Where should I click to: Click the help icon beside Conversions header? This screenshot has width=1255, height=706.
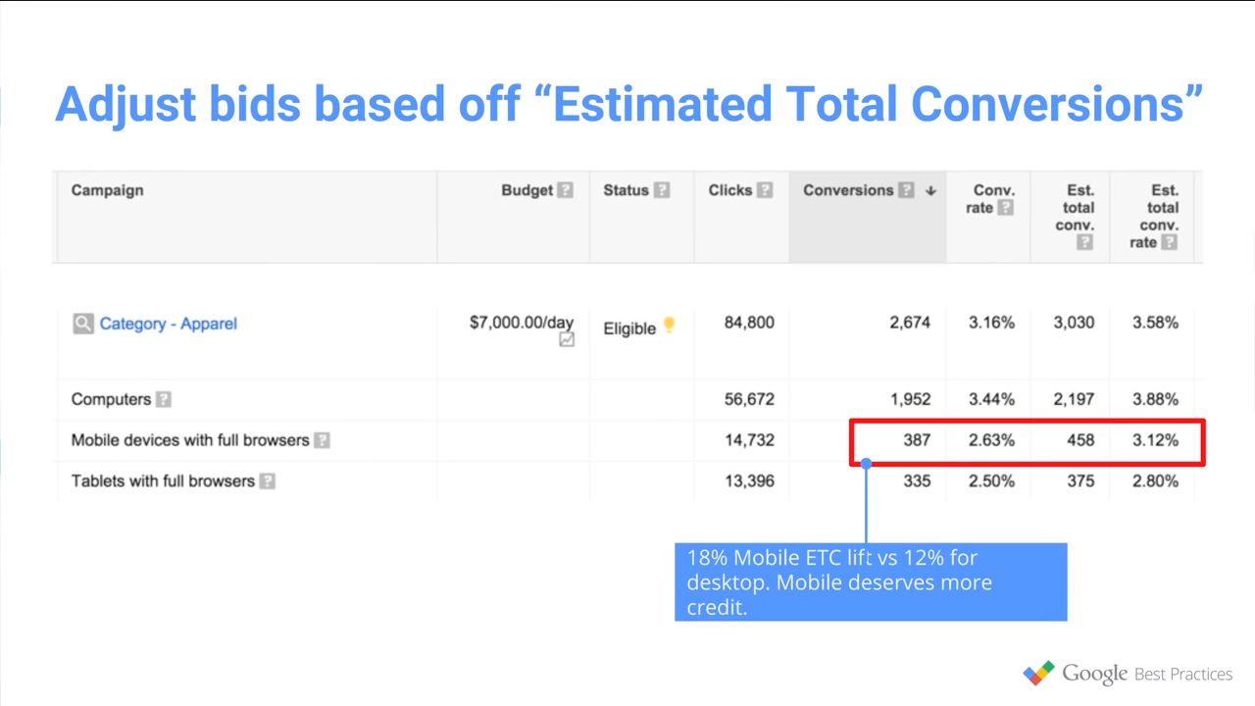tap(906, 190)
